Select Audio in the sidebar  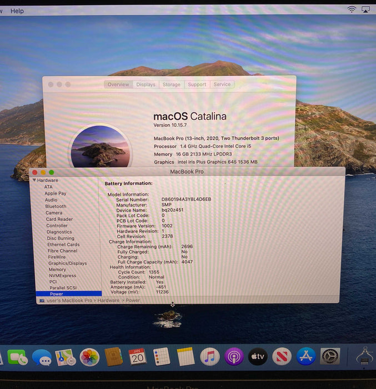(51, 200)
